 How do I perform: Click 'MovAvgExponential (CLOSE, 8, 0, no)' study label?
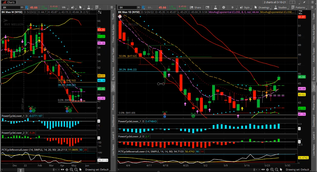[230, 12]
